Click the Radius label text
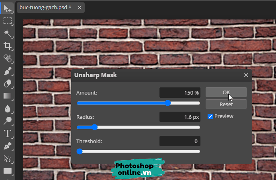Viewport: 276px width, 180px height. [x=85, y=117]
